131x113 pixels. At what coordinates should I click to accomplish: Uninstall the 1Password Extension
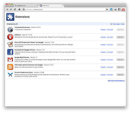(x=110, y=30)
